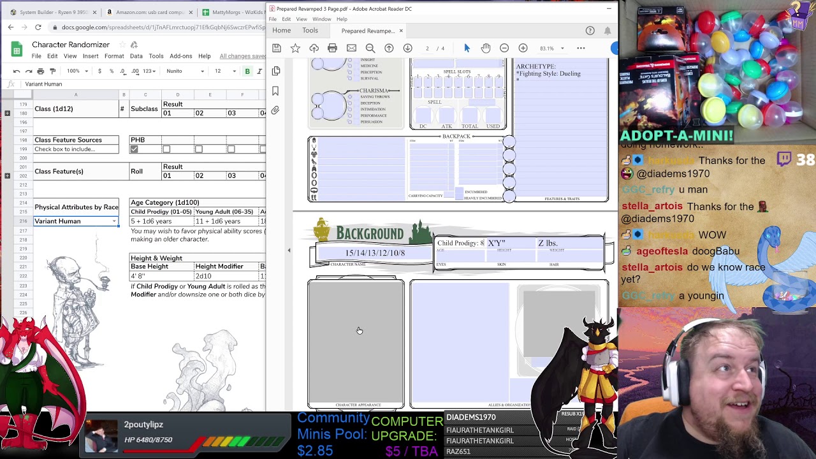
Task: Expand the collapsed rows at row 202
Action: point(7,175)
